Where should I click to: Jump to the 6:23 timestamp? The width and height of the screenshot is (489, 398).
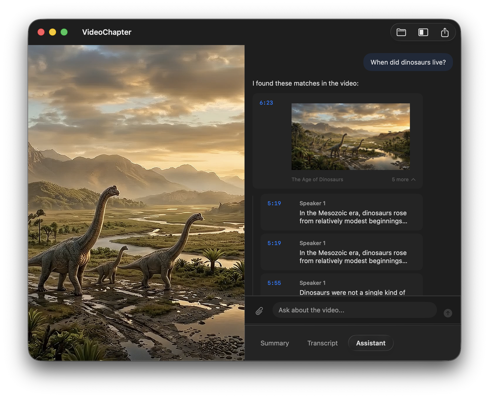click(x=266, y=103)
